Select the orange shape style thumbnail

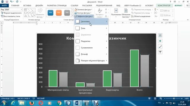[59, 13]
